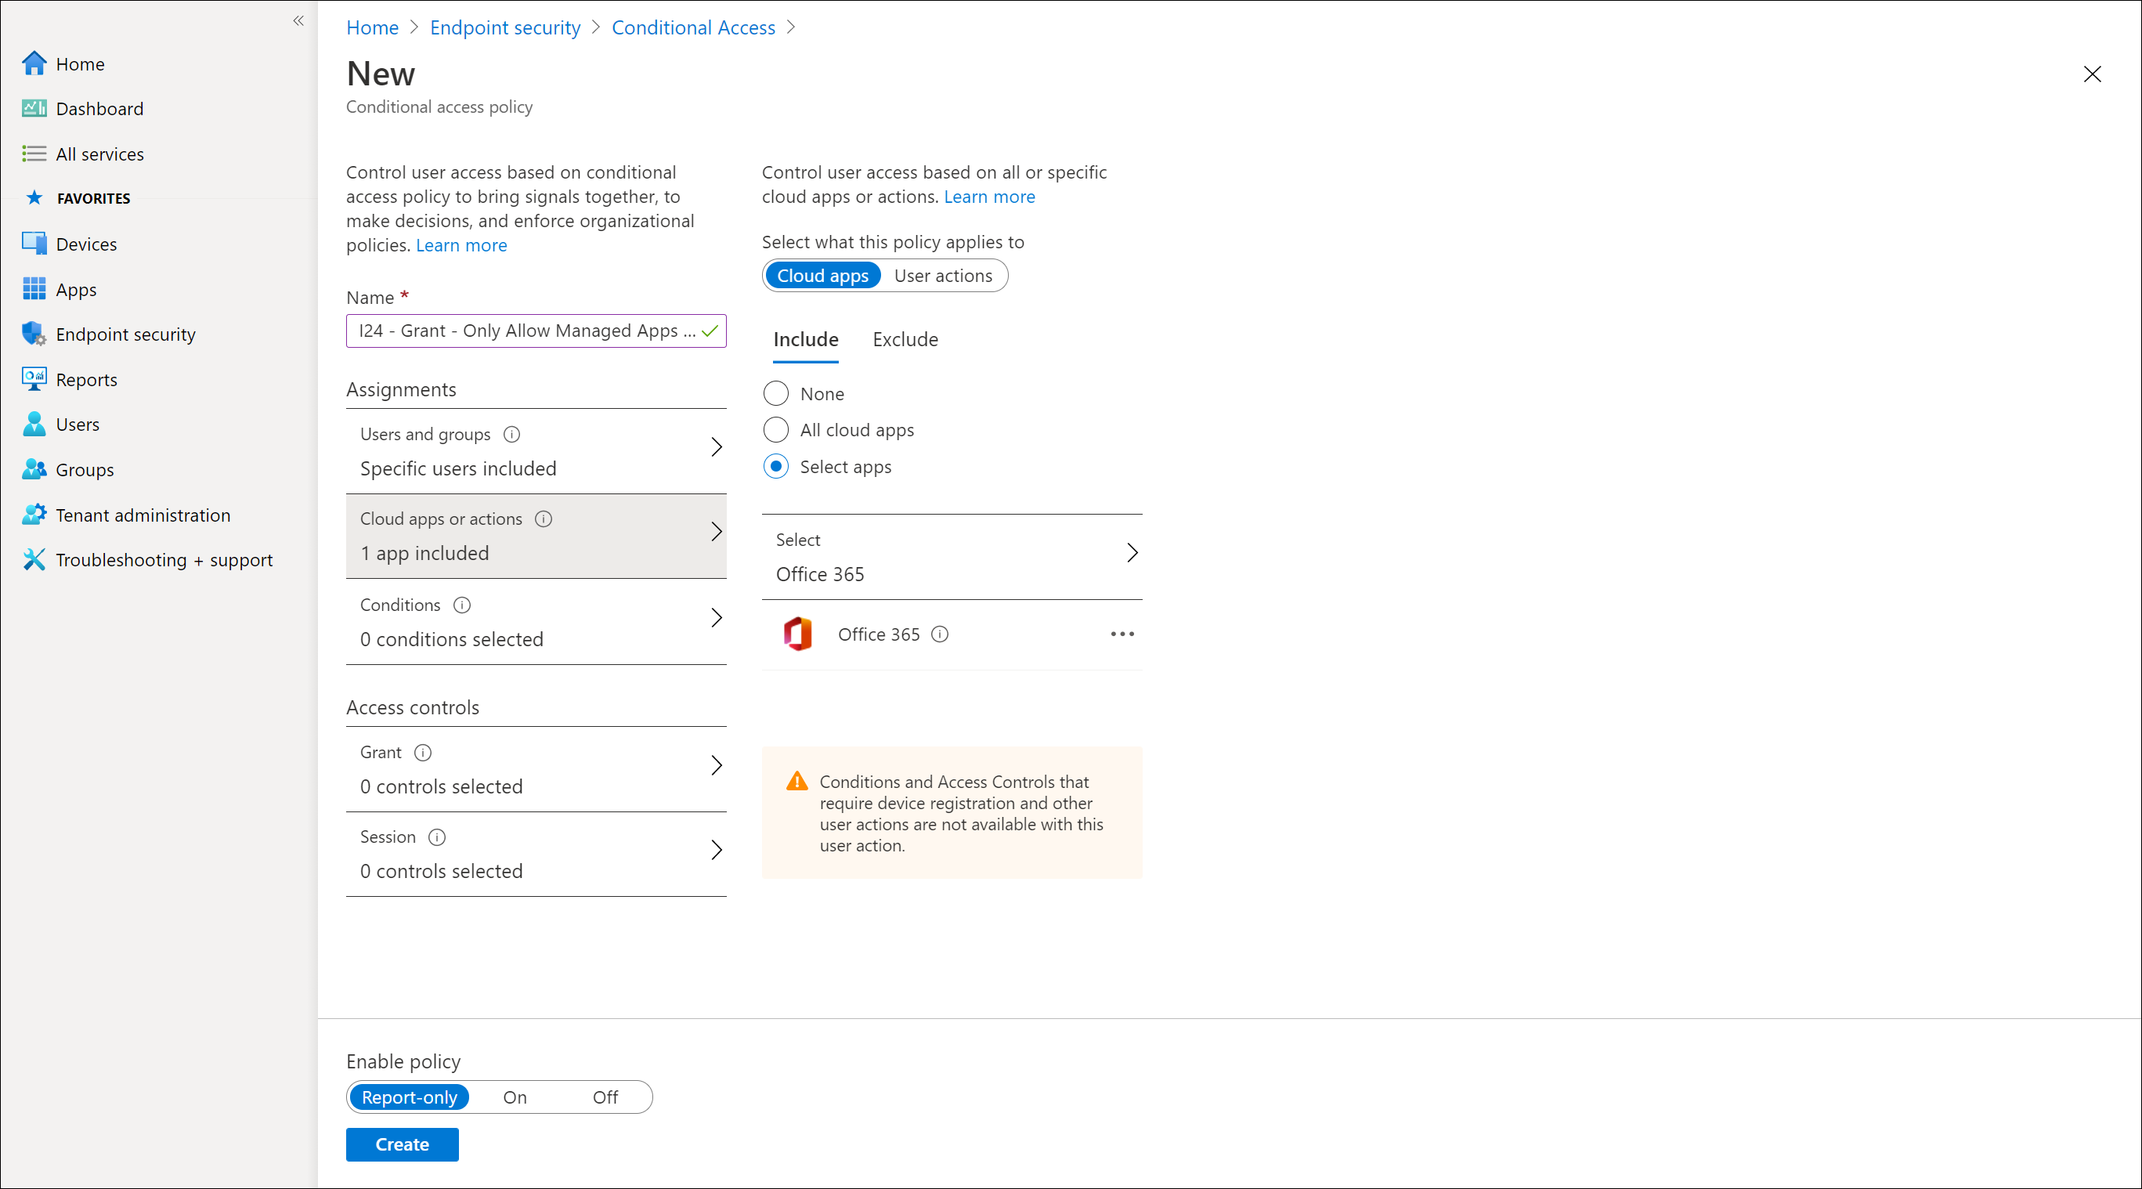Open All services list icon

coord(34,154)
